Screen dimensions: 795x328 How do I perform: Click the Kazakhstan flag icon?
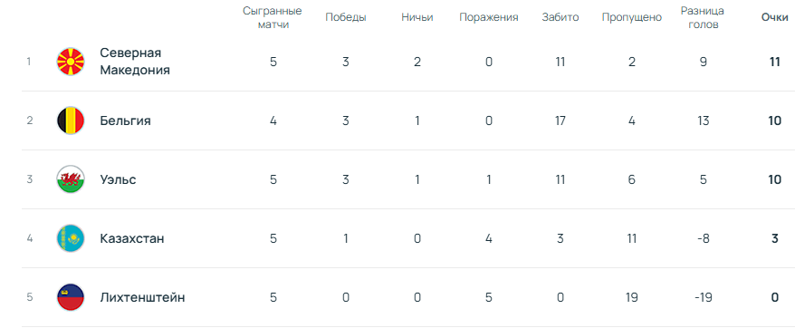[x=71, y=238]
